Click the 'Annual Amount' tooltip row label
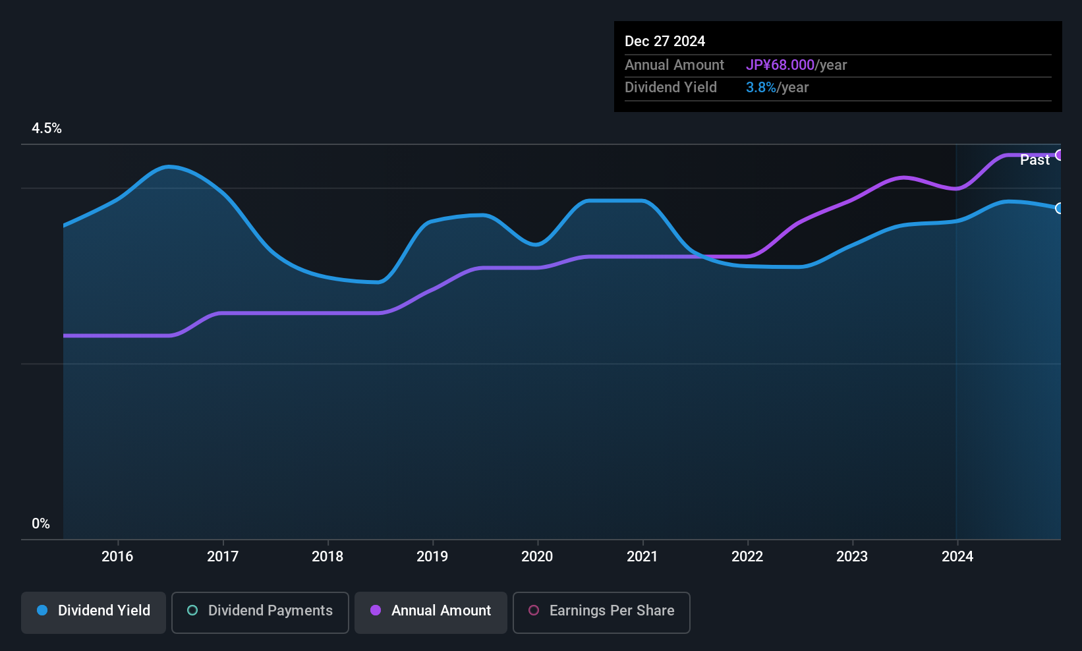 pos(674,65)
